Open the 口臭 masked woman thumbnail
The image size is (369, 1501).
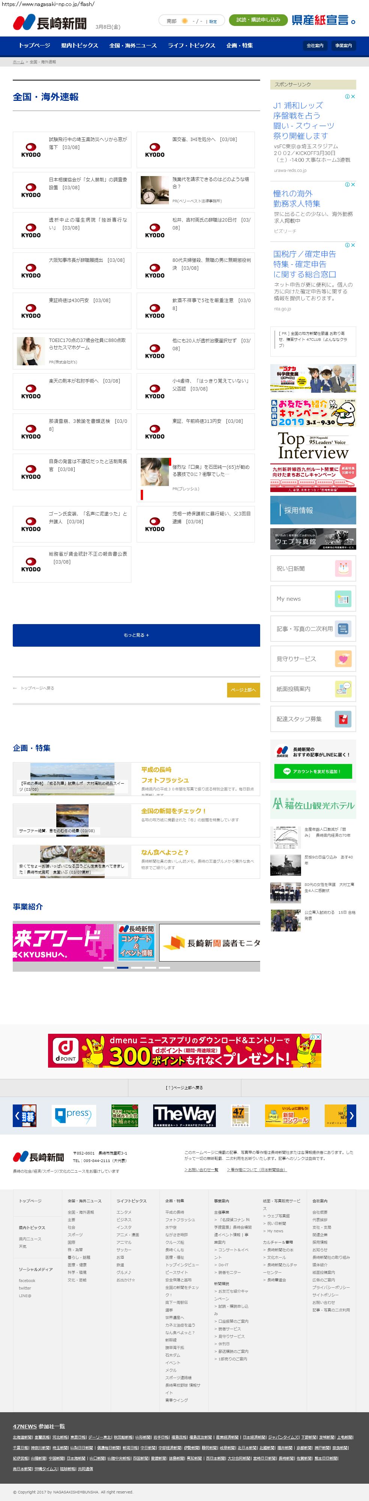click(155, 472)
